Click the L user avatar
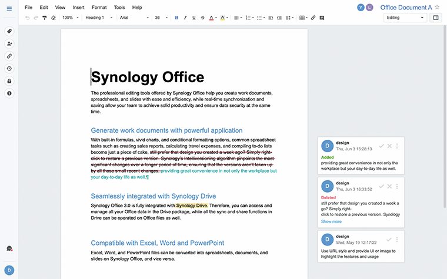 [369, 8]
